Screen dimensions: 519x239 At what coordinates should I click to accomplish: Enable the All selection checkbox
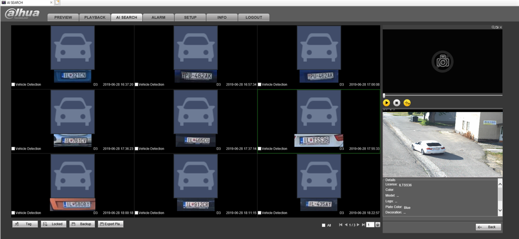(323, 225)
